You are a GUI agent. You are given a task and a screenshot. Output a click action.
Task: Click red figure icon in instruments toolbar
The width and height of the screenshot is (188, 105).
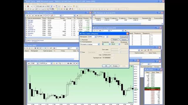pyautogui.click(x=52, y=15)
